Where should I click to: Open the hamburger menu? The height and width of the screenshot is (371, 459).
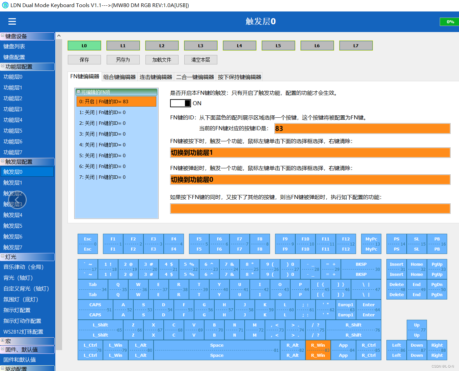click(12, 22)
